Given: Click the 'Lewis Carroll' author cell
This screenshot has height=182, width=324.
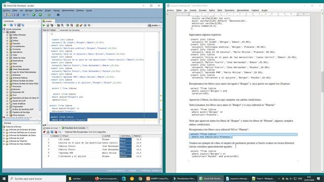Looking at the screenshot, I should (110, 143).
